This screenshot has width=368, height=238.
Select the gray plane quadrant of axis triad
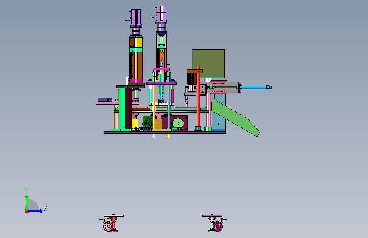34,205
